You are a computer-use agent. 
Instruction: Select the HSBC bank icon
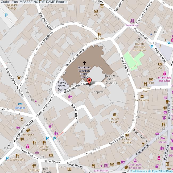(151, 79)
